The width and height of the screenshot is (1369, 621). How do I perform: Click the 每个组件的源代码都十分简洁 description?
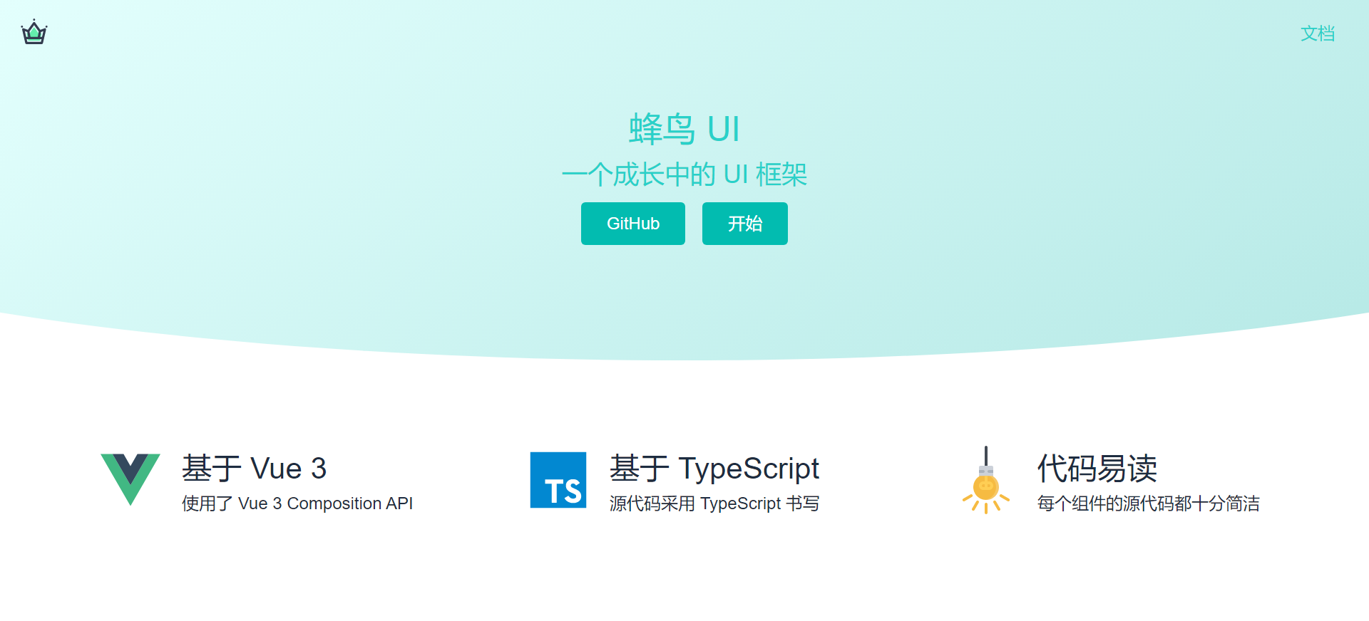point(1148,503)
